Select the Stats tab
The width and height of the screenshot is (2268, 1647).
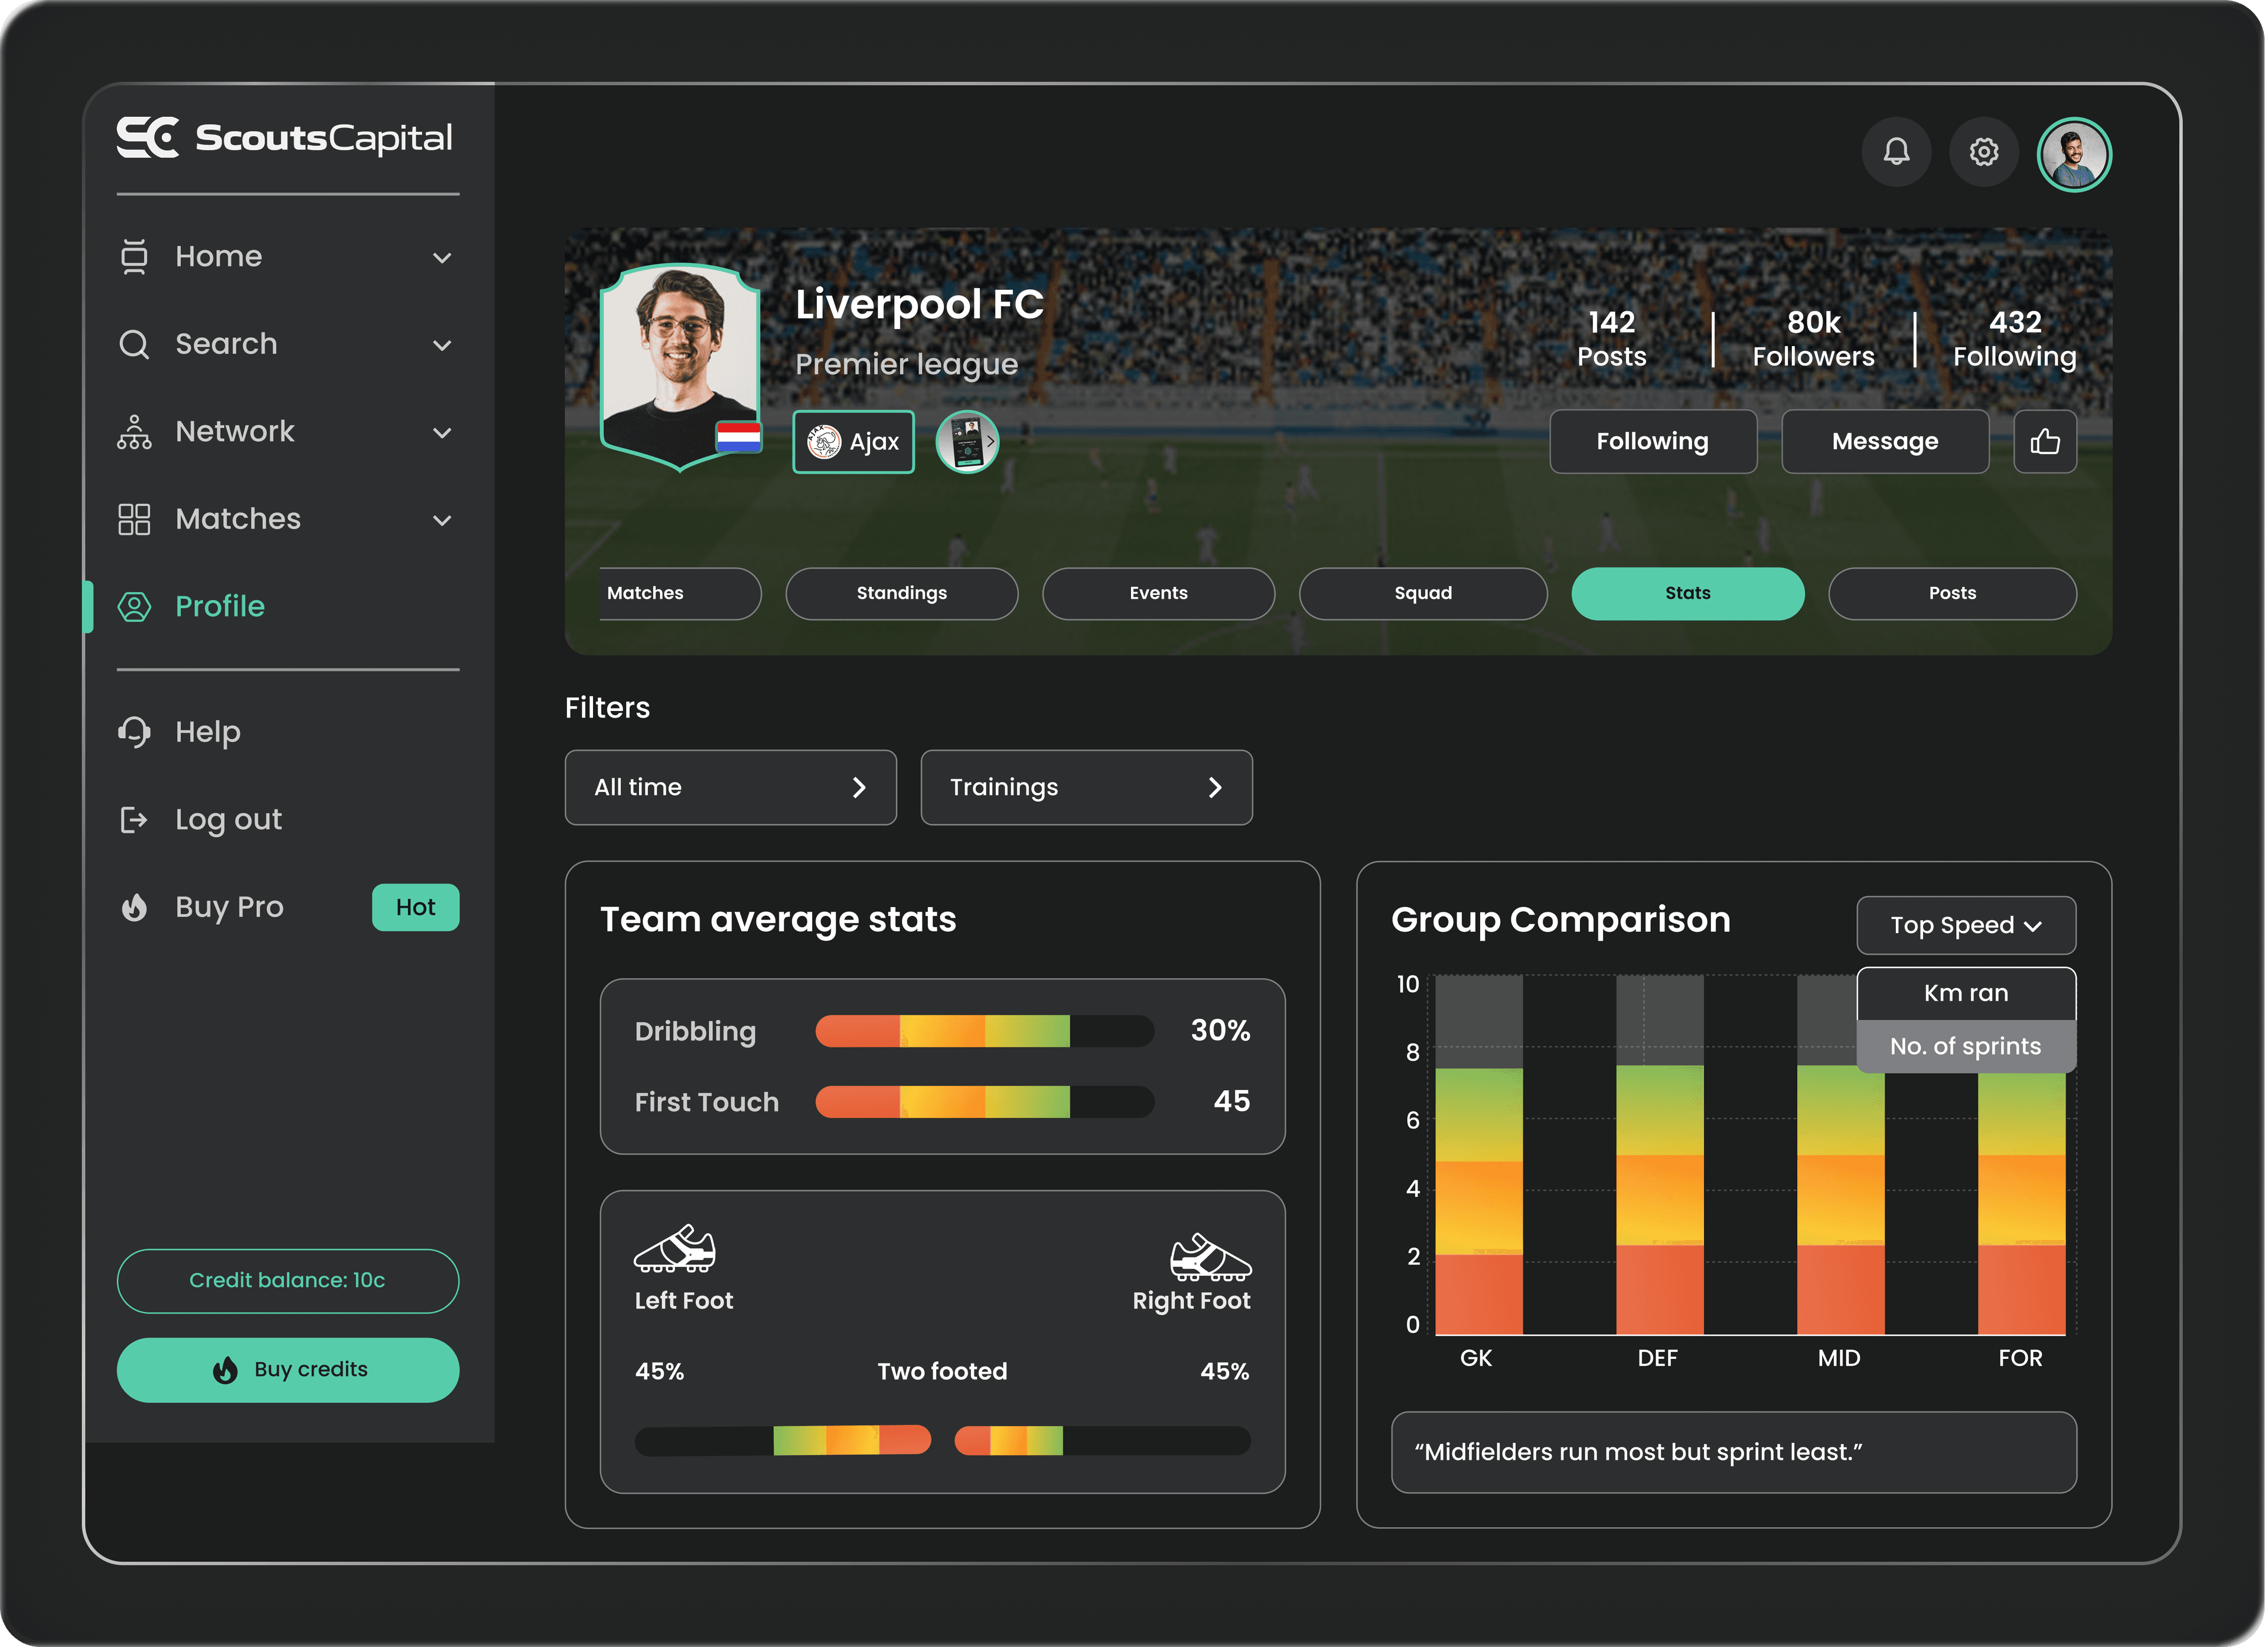pos(1687,593)
